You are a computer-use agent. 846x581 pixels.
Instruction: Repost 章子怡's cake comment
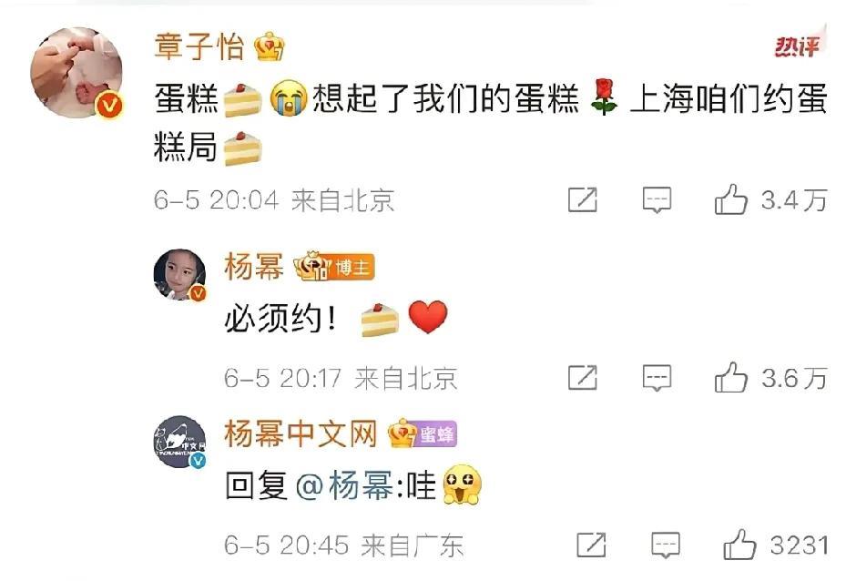(583, 200)
